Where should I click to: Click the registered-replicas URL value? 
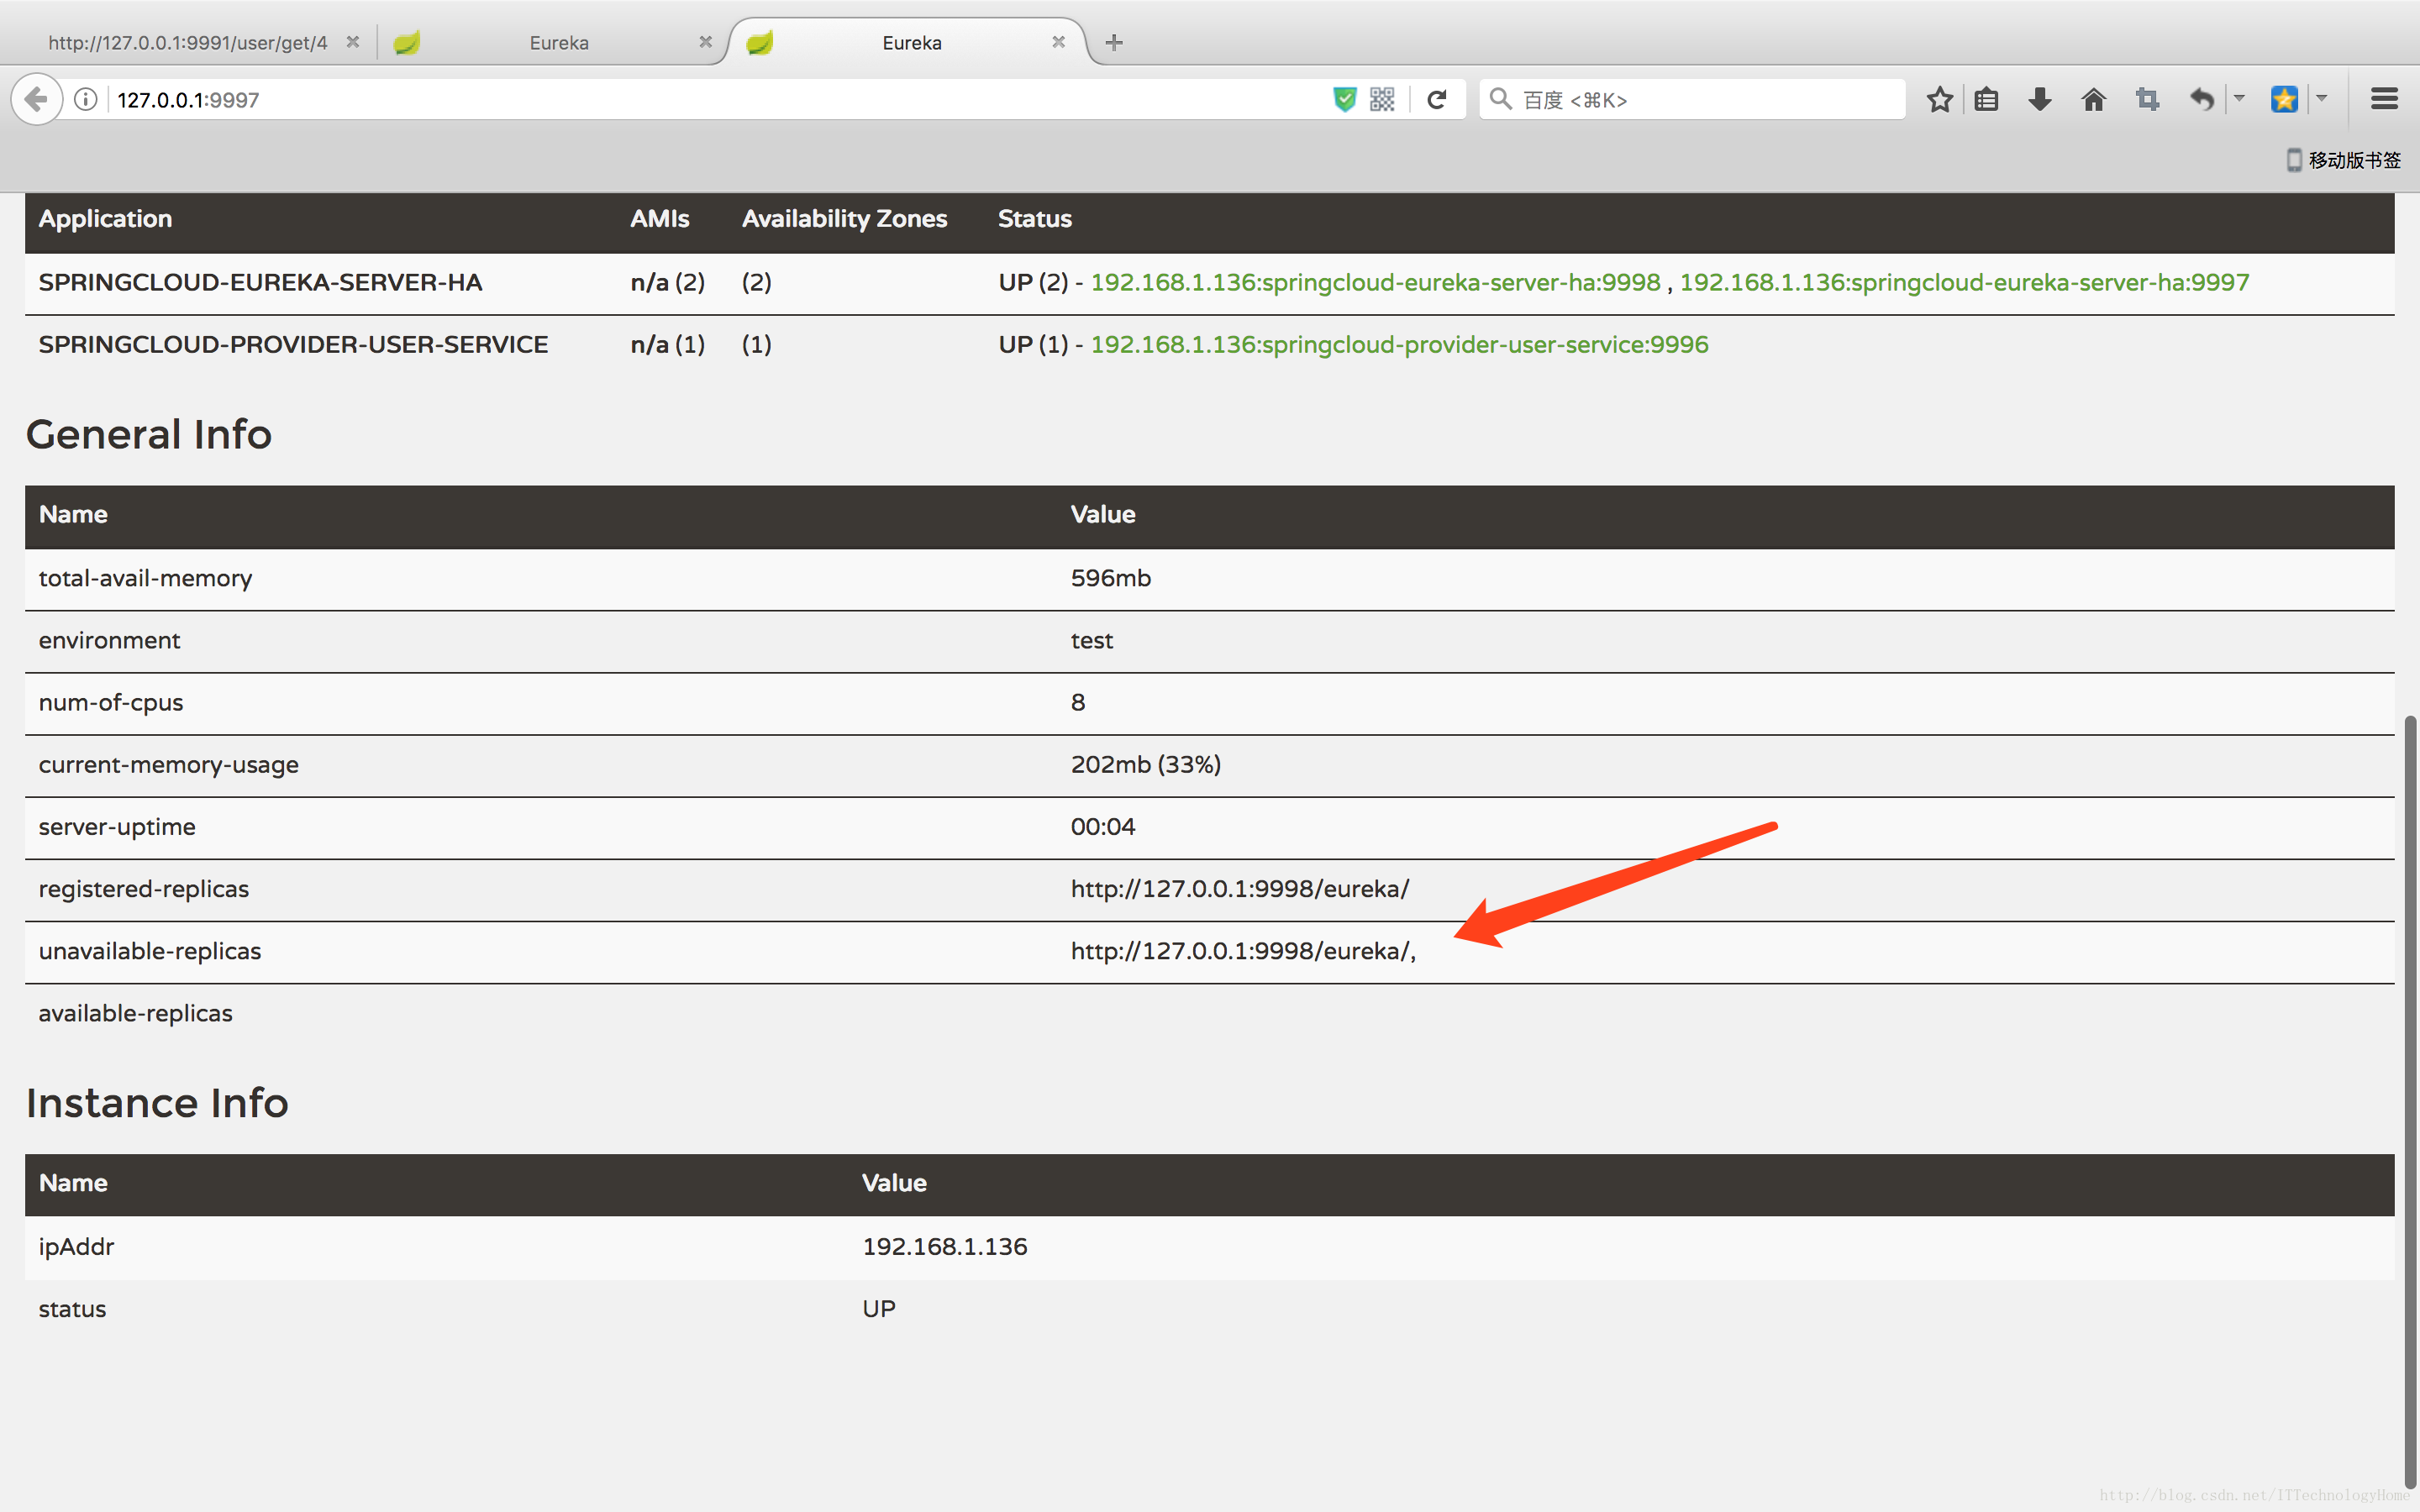[x=1240, y=889]
